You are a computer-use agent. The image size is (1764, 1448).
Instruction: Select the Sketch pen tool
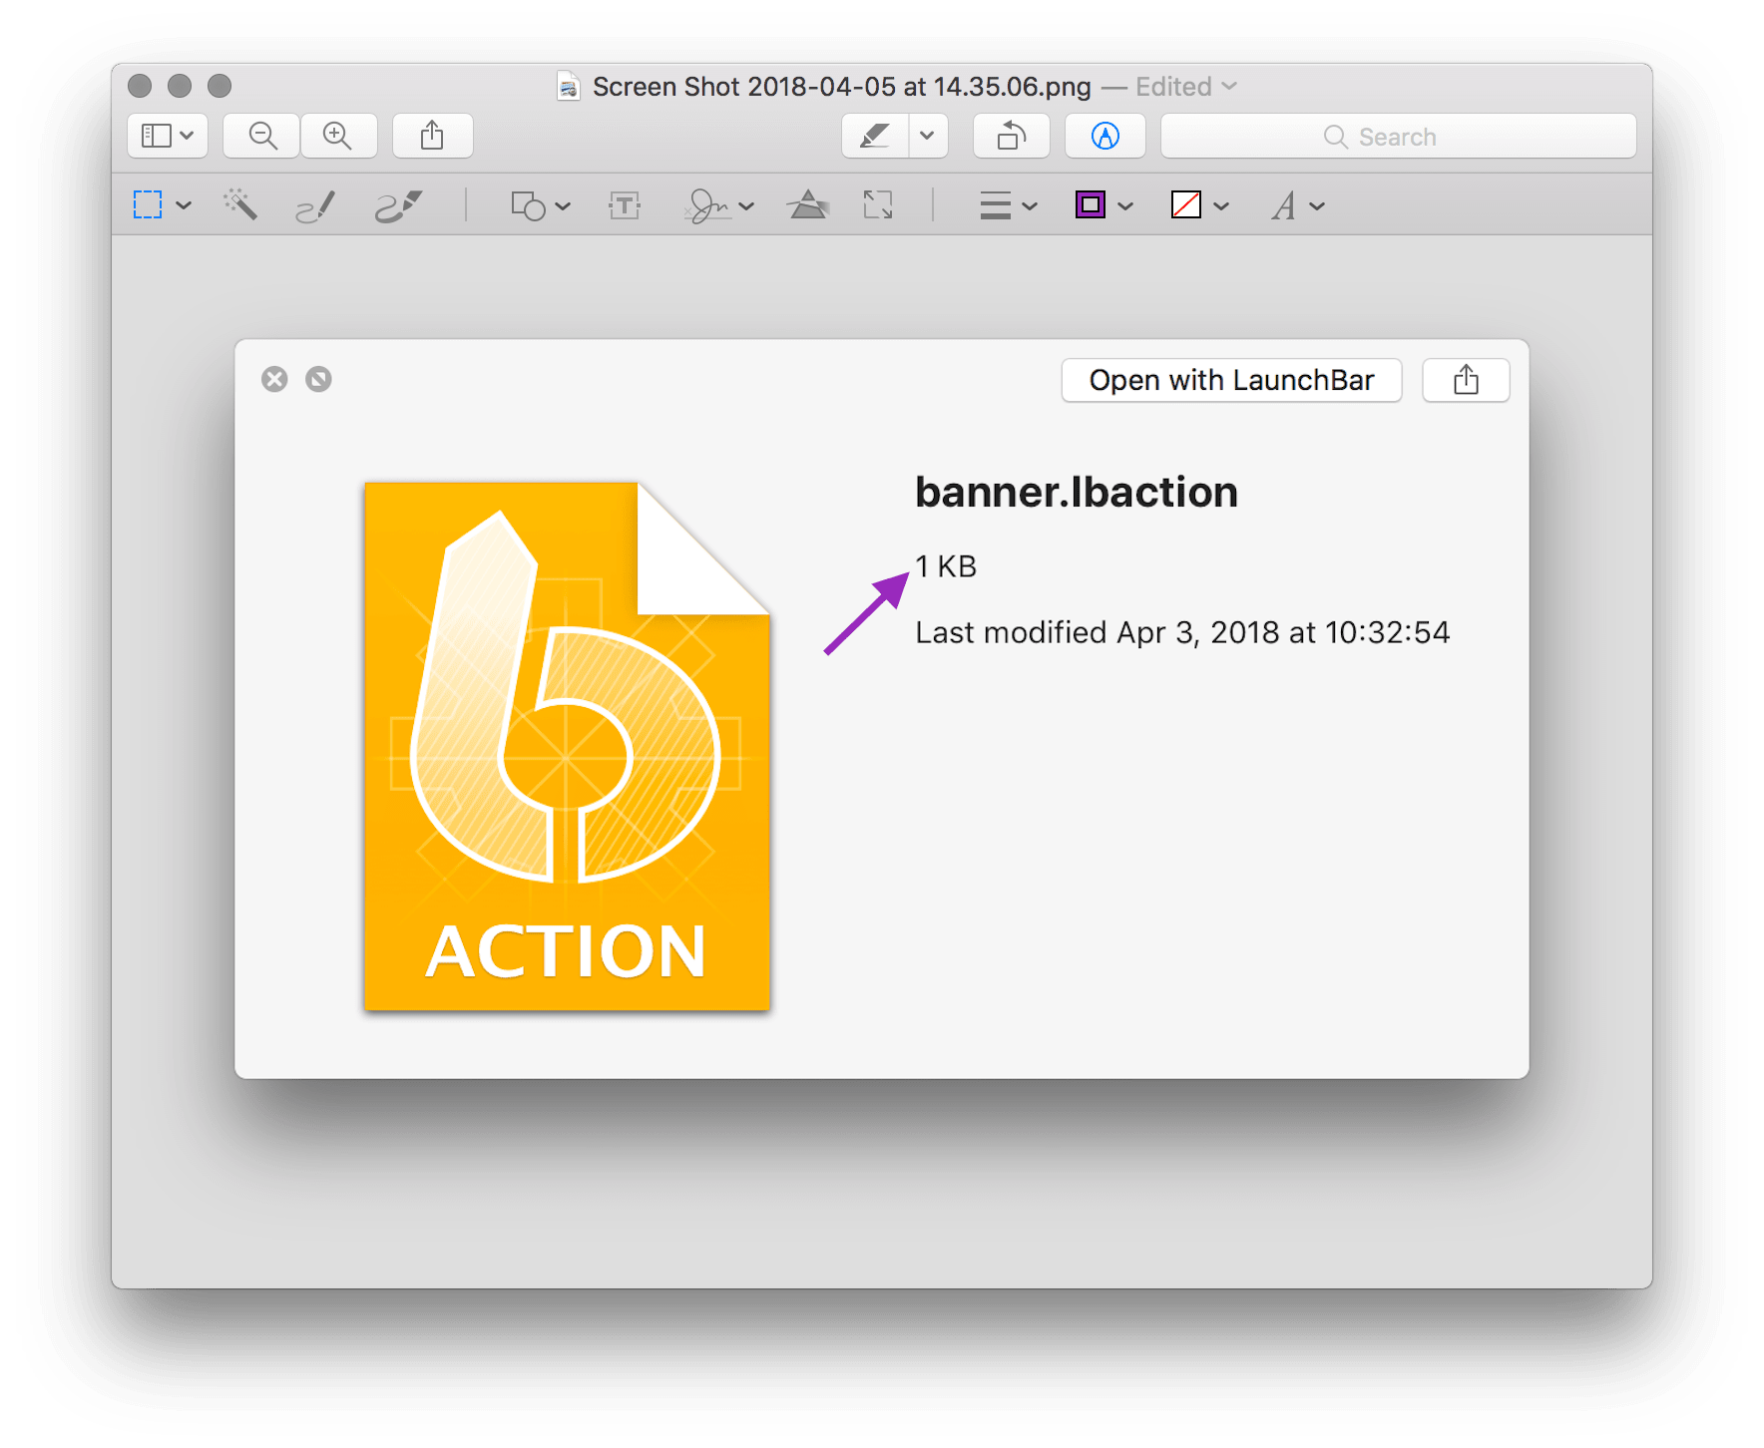[315, 205]
